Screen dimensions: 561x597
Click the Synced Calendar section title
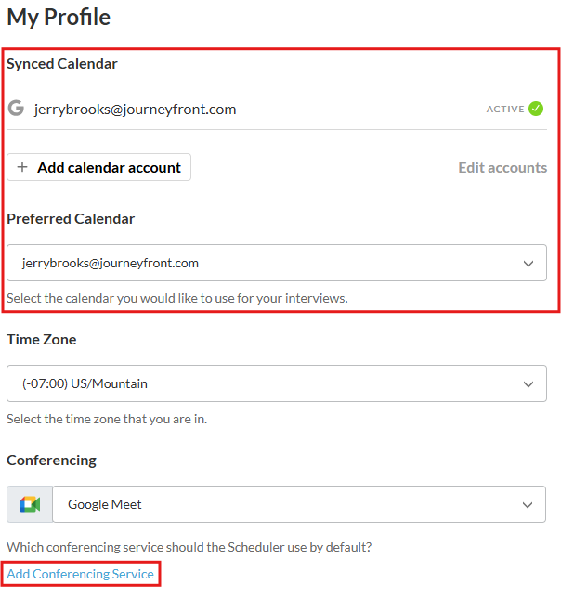click(x=62, y=64)
